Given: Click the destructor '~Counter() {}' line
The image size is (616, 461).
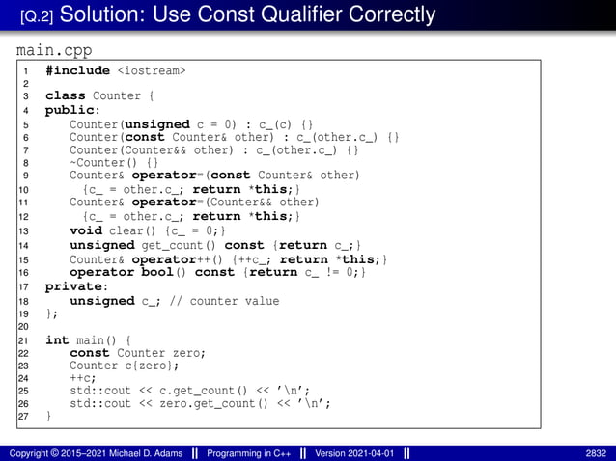Looking at the screenshot, I should click(114, 163).
